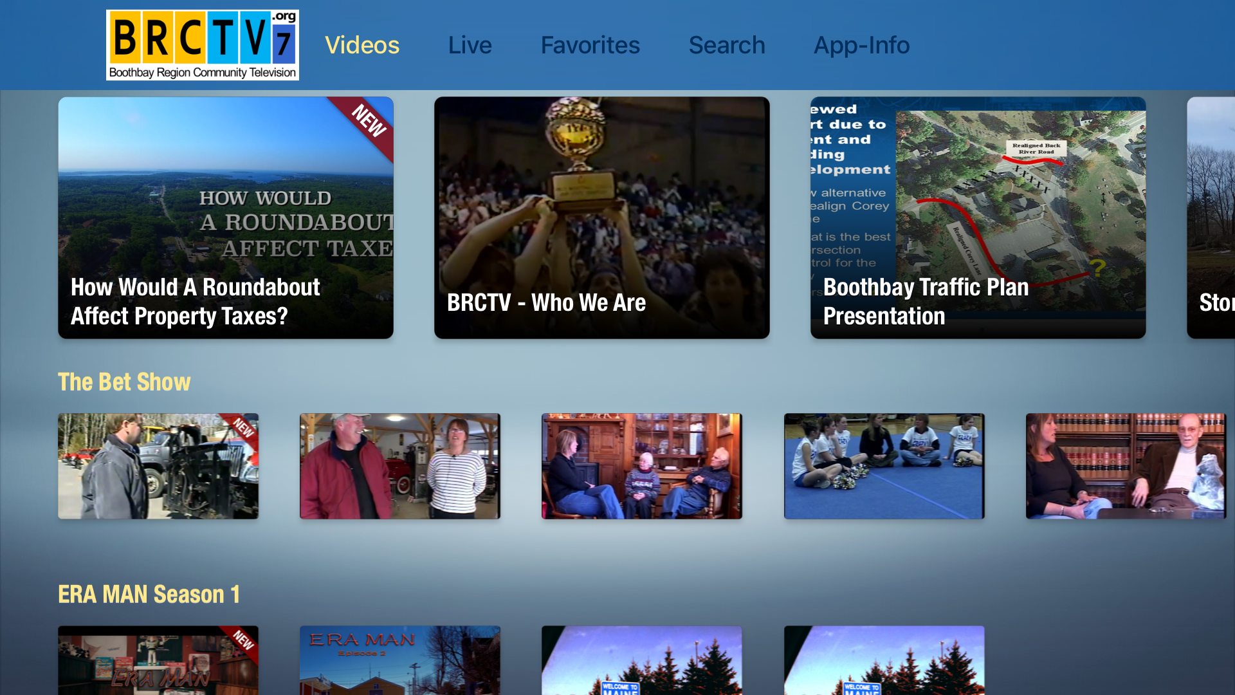Screen dimensions: 1235x695
Task: Open Bet Show episode with tow truck
Action: pyautogui.click(x=158, y=466)
